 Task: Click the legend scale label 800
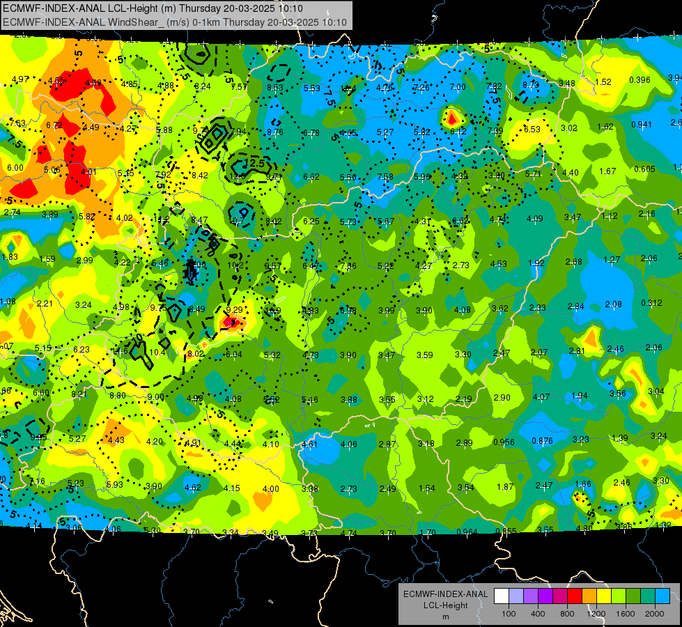point(567,614)
